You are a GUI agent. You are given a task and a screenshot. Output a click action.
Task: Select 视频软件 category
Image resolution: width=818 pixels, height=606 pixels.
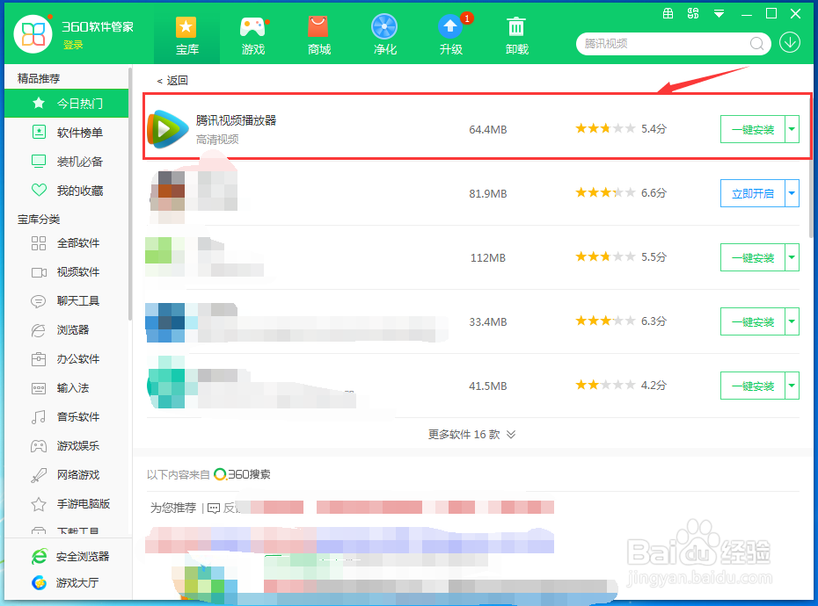(x=66, y=272)
